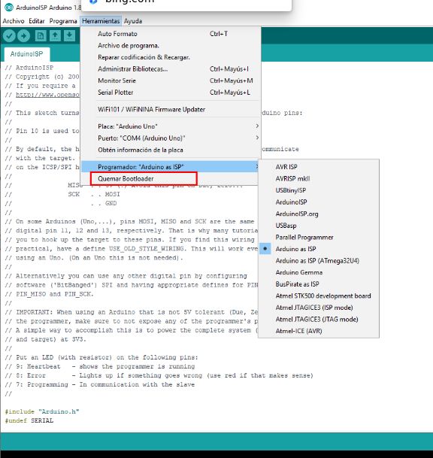
Task: Click the "// 9: Heartbeat" comment line
Action: [x=99, y=366]
